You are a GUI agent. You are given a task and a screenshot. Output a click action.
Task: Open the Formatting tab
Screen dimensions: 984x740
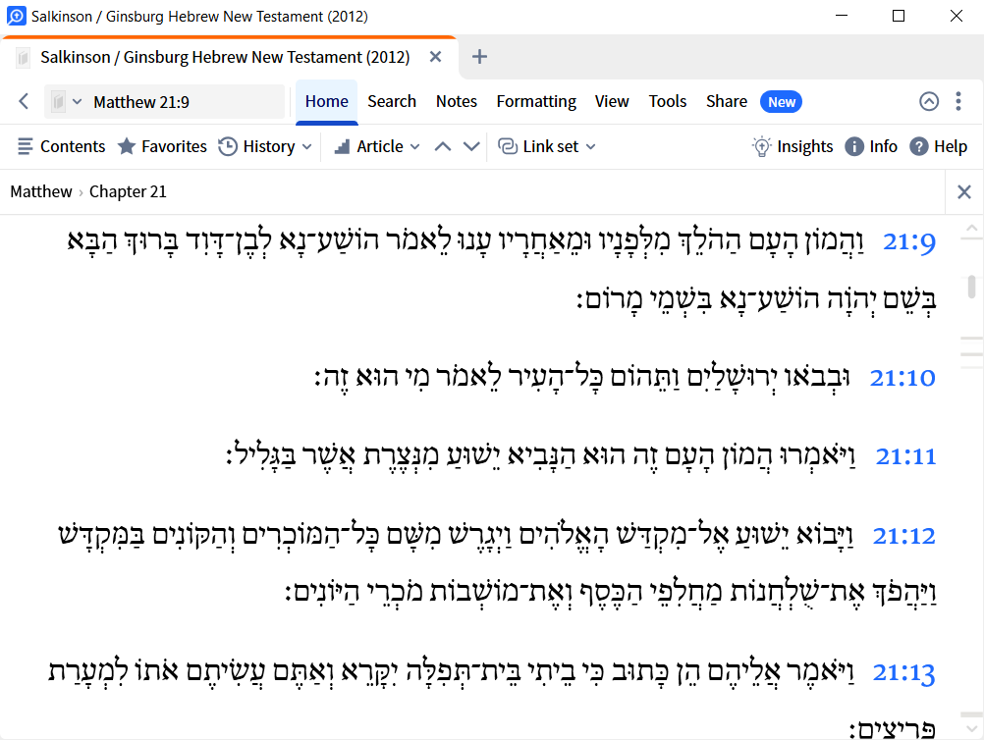pos(536,102)
